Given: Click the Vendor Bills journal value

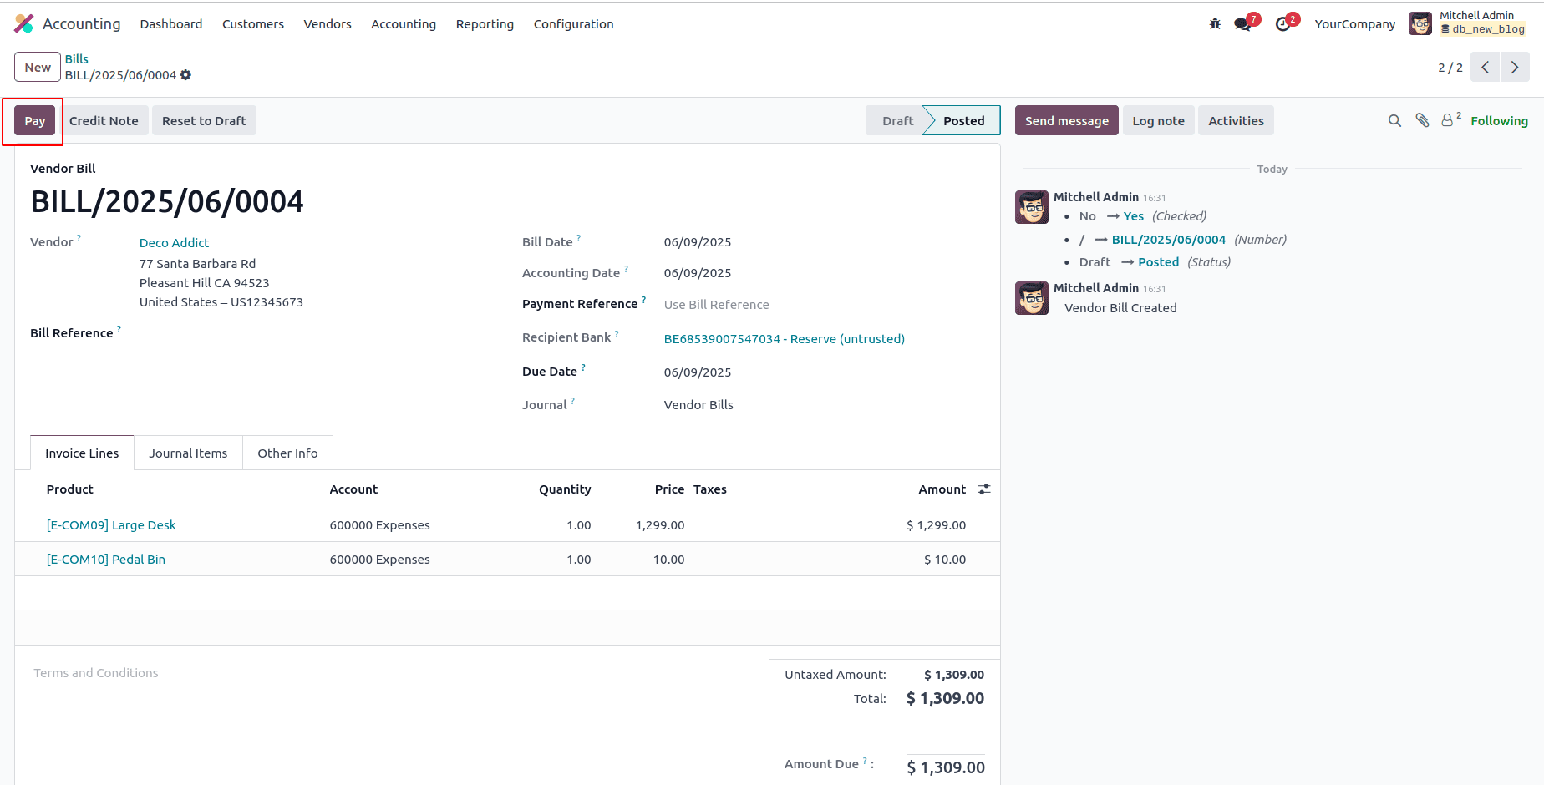Looking at the screenshot, I should (698, 405).
